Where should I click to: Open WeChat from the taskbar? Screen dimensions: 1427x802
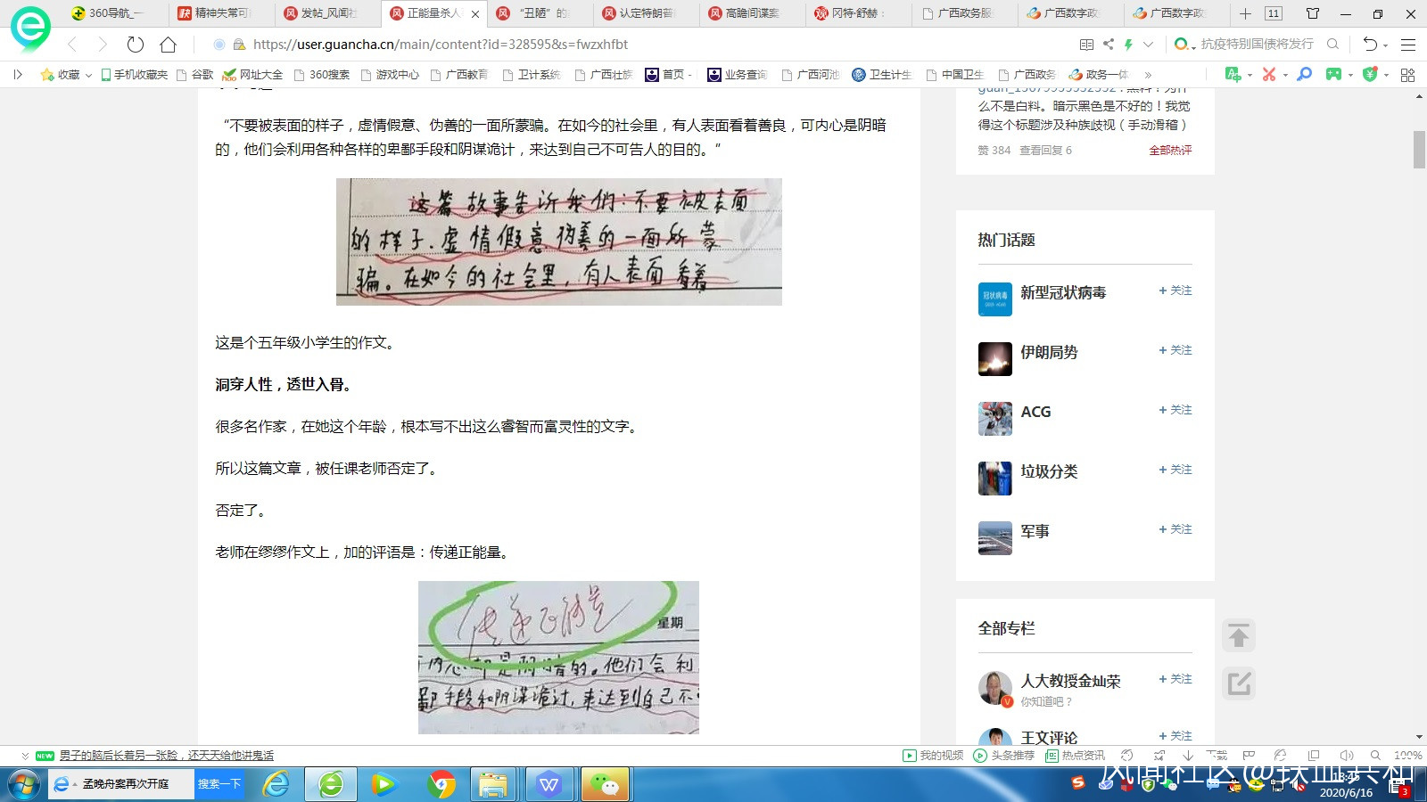(606, 784)
